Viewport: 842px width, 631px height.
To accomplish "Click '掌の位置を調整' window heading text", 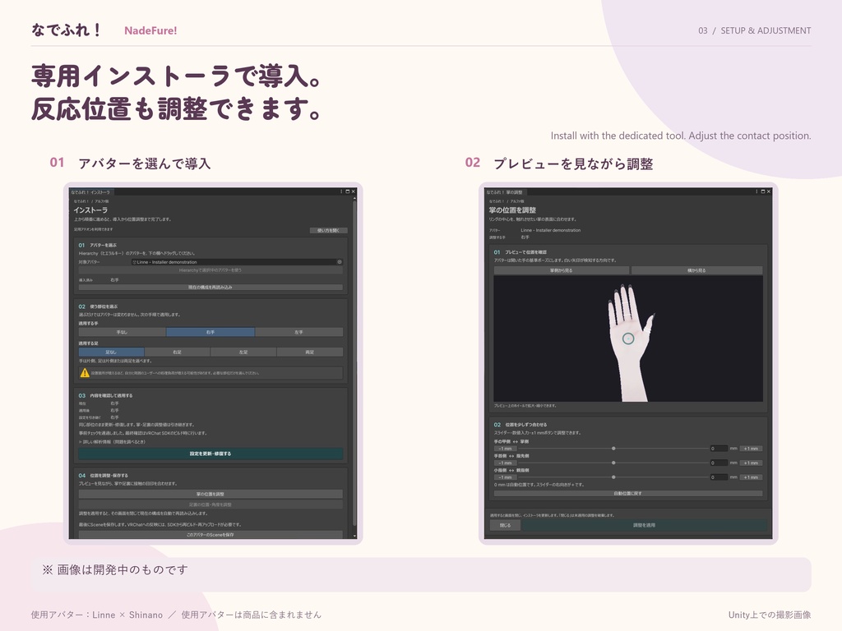I will click(x=512, y=210).
